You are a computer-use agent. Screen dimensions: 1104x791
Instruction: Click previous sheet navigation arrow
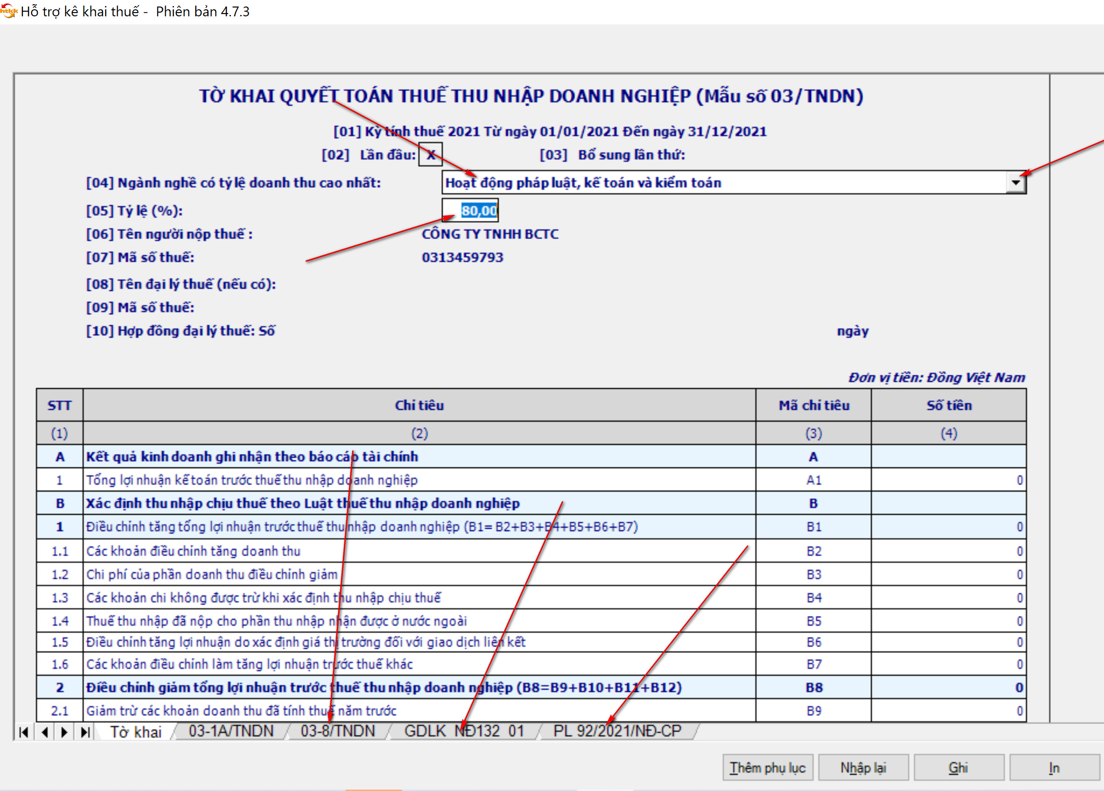(44, 732)
